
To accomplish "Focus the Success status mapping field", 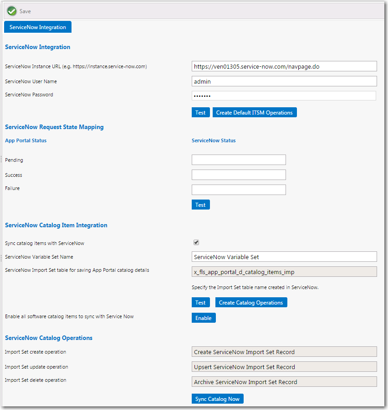I will (239, 175).
